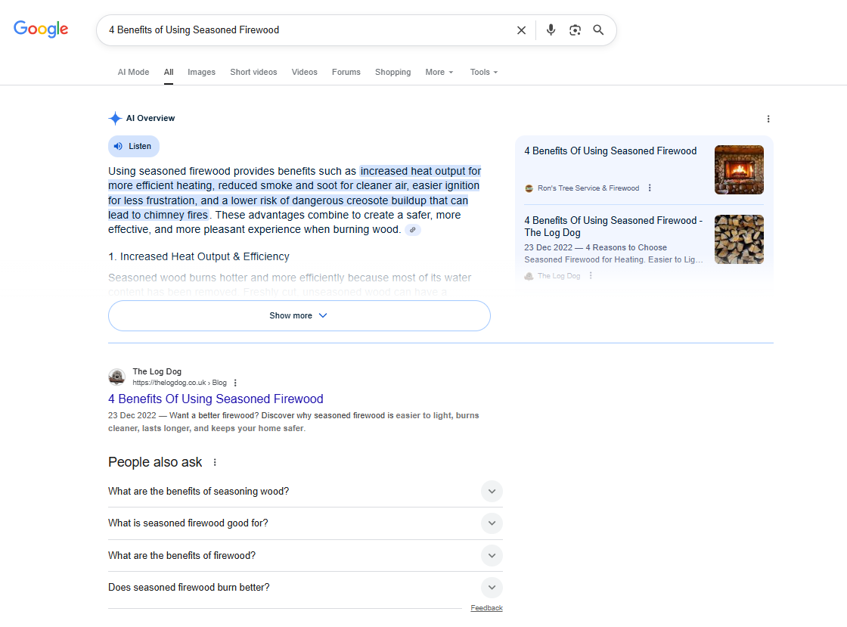Switch to the Images tab

coord(201,72)
